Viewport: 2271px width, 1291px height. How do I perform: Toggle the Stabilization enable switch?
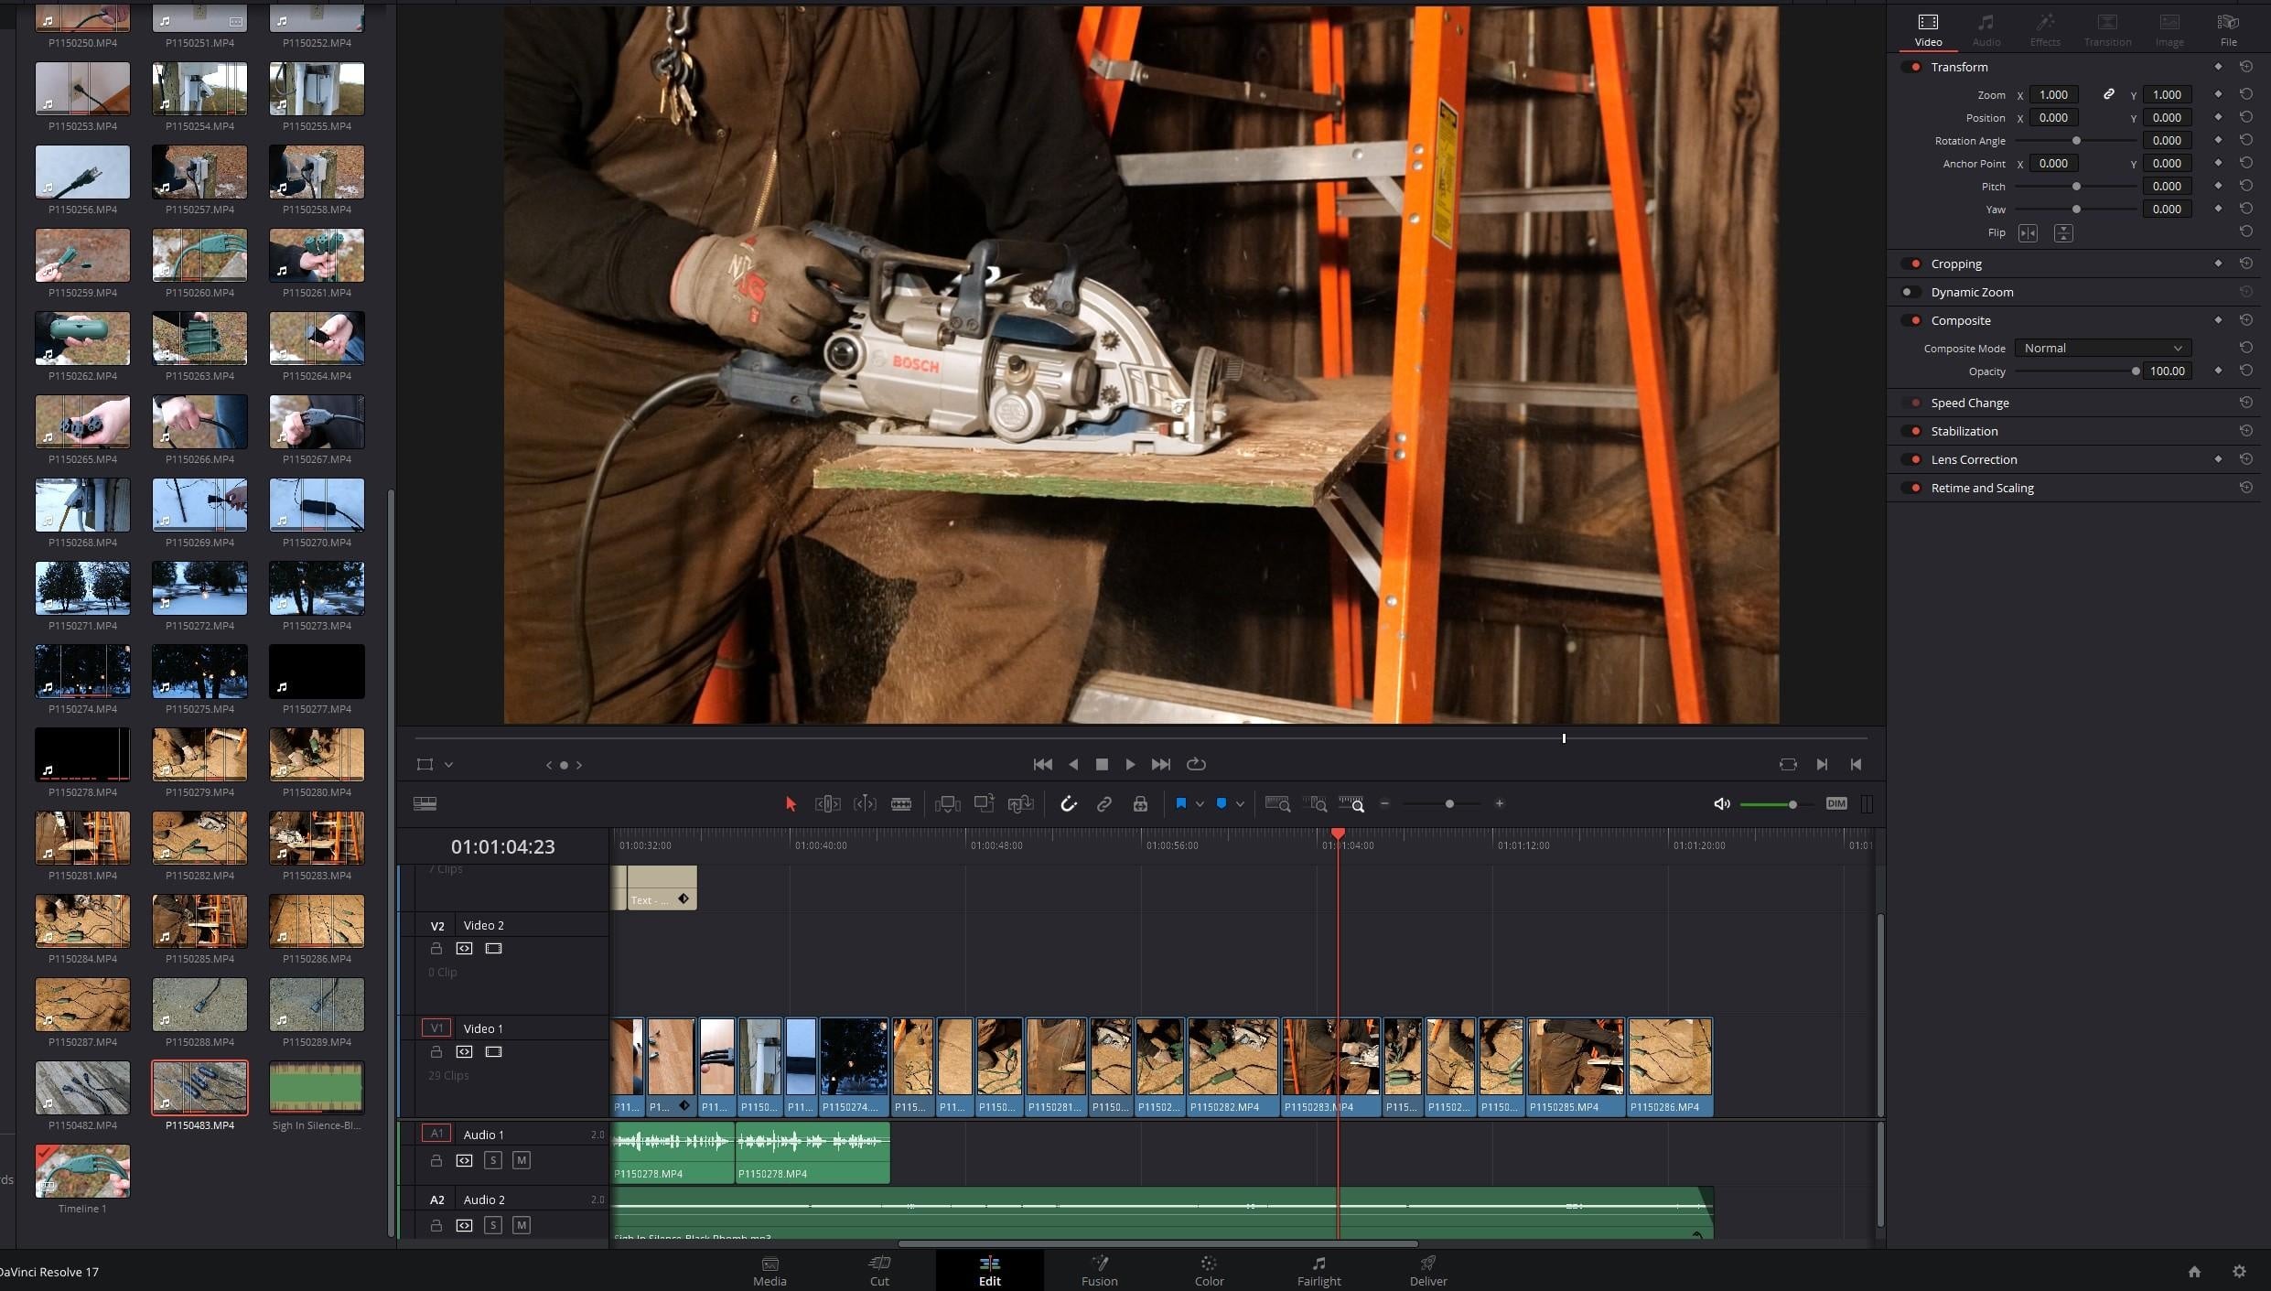pyautogui.click(x=1912, y=431)
